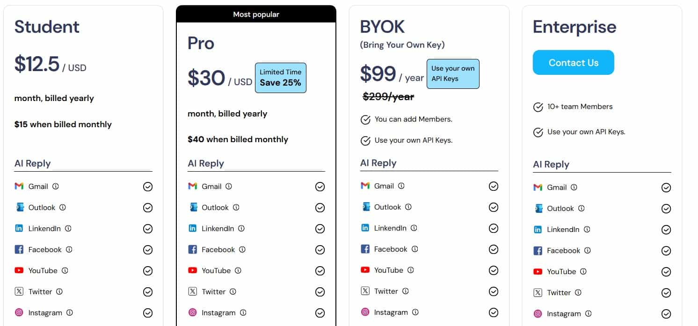
Task: Click the Gmail icon in the Student plan
Action: pos(19,186)
